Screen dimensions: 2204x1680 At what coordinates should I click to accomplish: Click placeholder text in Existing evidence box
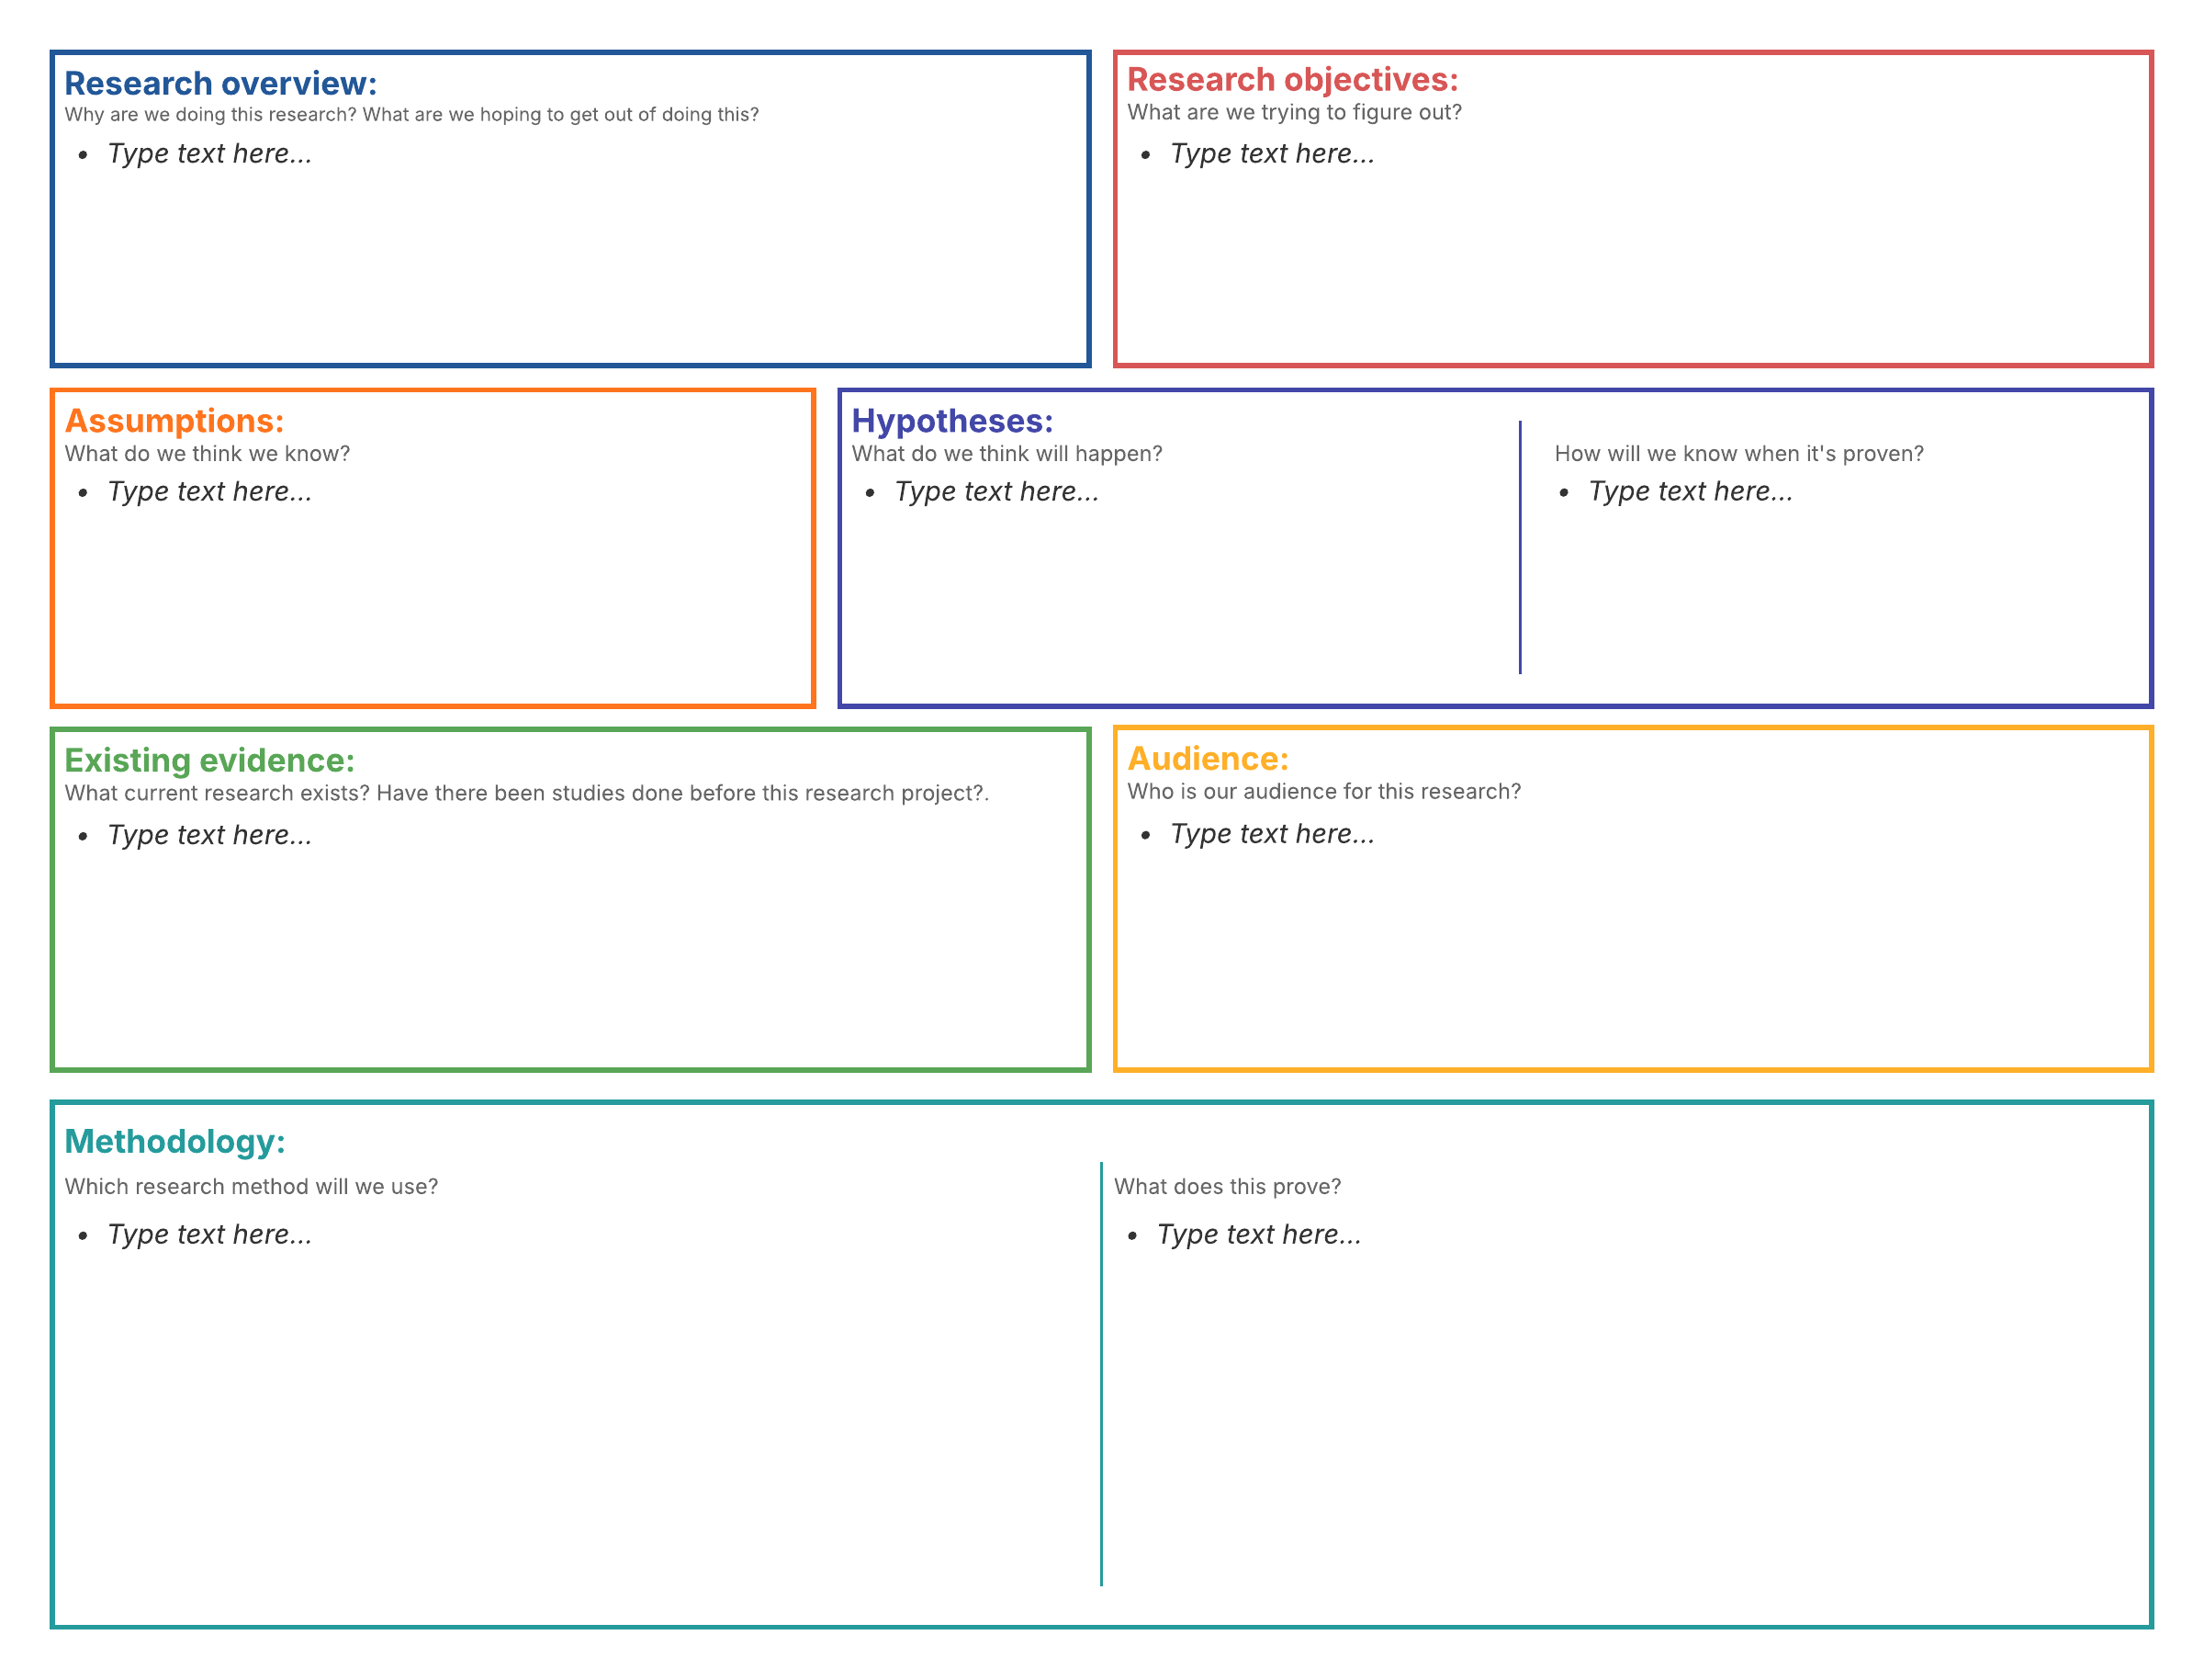[x=208, y=835]
